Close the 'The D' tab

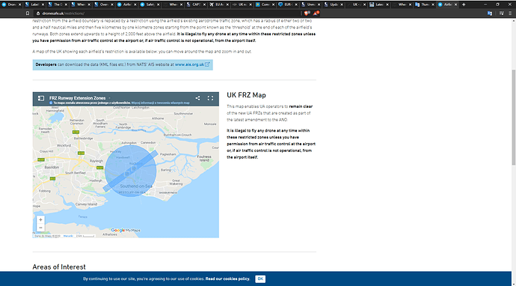click(65, 4)
